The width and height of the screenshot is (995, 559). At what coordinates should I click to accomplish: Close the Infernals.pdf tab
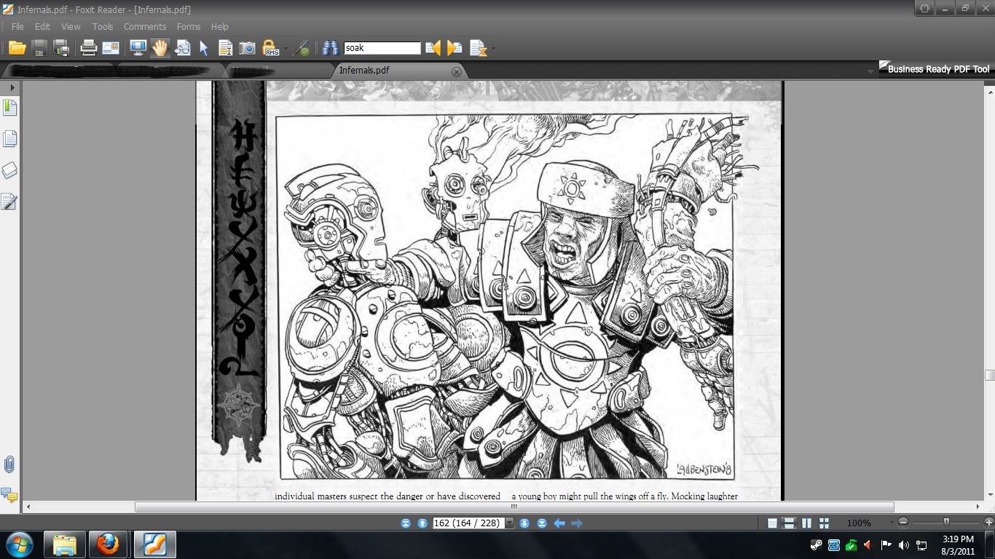point(457,71)
